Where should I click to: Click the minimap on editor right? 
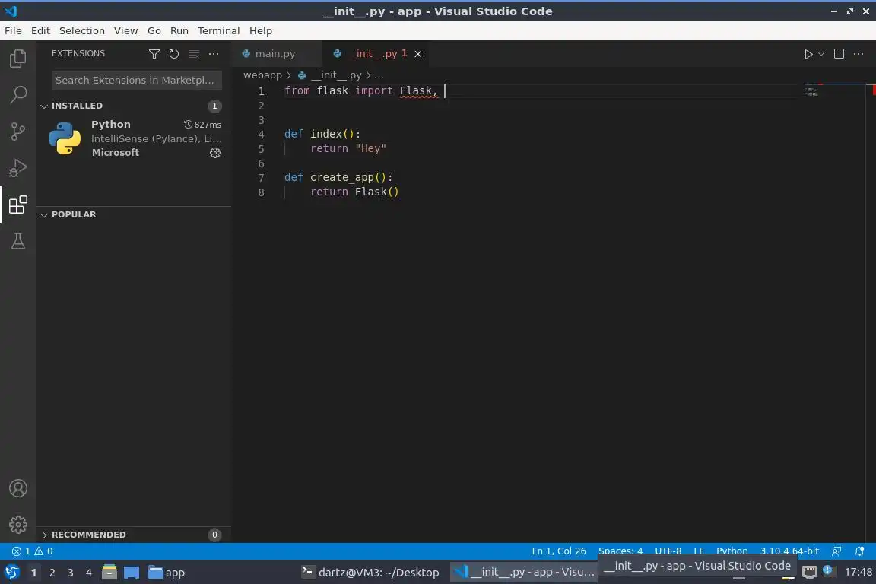pos(811,90)
